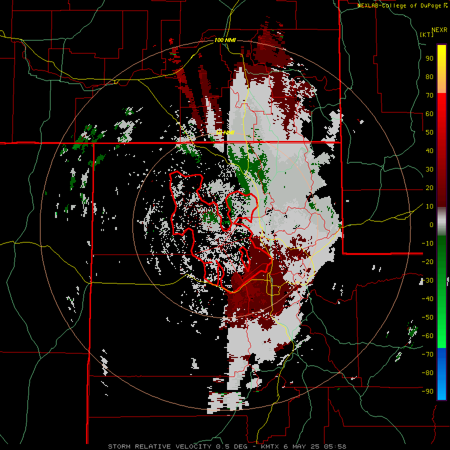Click the "100 NMI" range ring label

(x=225, y=40)
